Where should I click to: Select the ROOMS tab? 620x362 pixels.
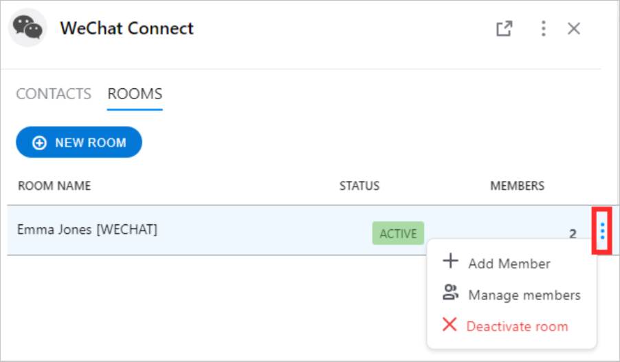coord(135,94)
